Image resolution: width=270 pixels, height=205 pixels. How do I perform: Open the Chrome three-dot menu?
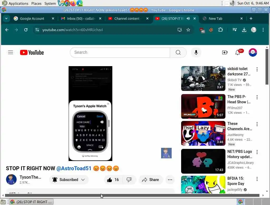point(263,30)
